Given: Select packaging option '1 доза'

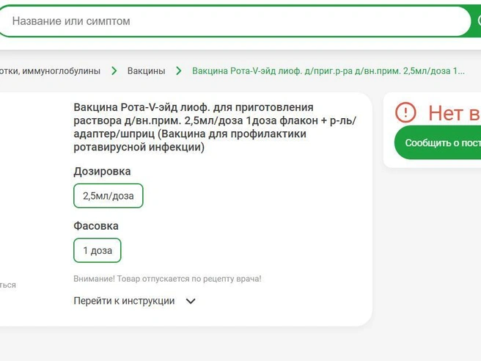Looking at the screenshot, I should pos(98,250).
